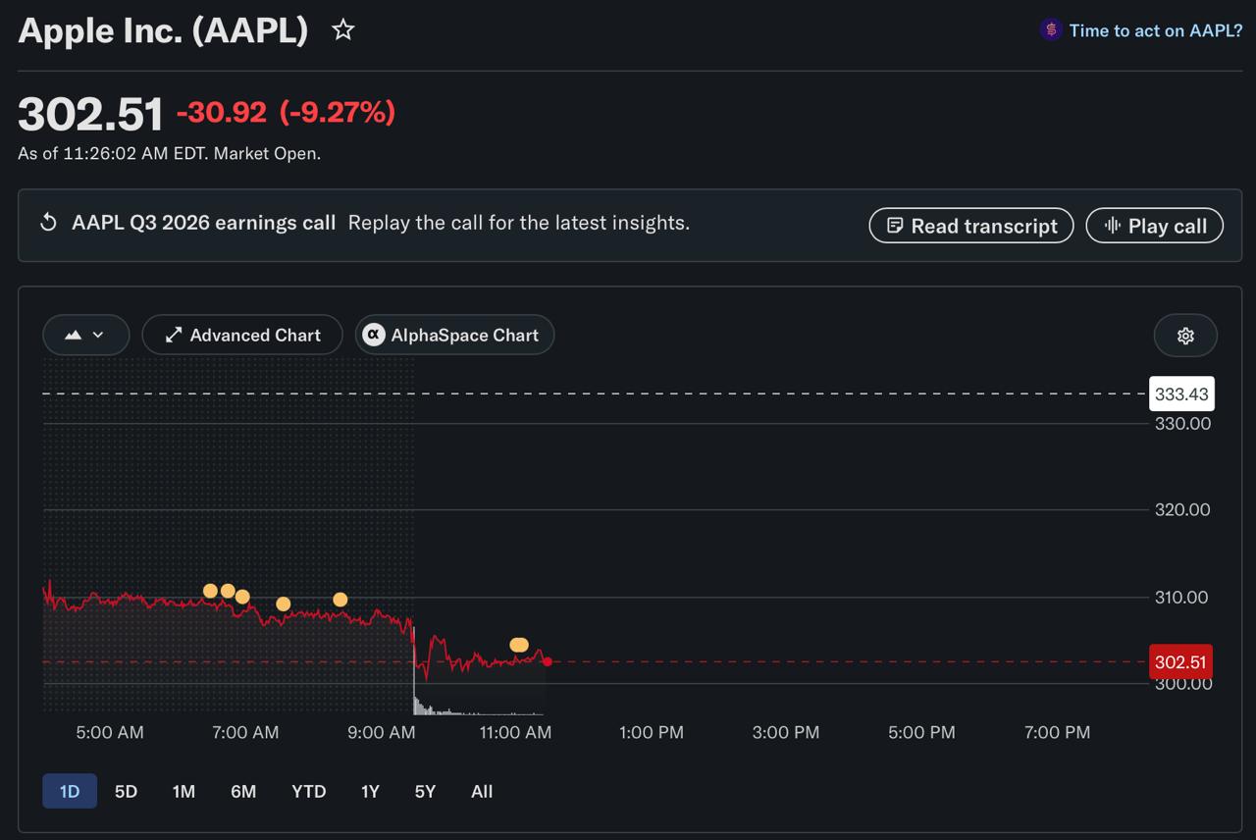Switch chart to YTD range
Screen dimensions: 1256x840
point(308,791)
